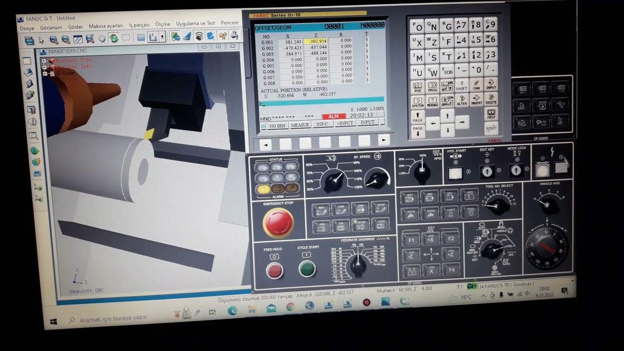Click the green rotate view icon
Image resolution: width=624 pixels, height=351 pixels.
point(114,38)
